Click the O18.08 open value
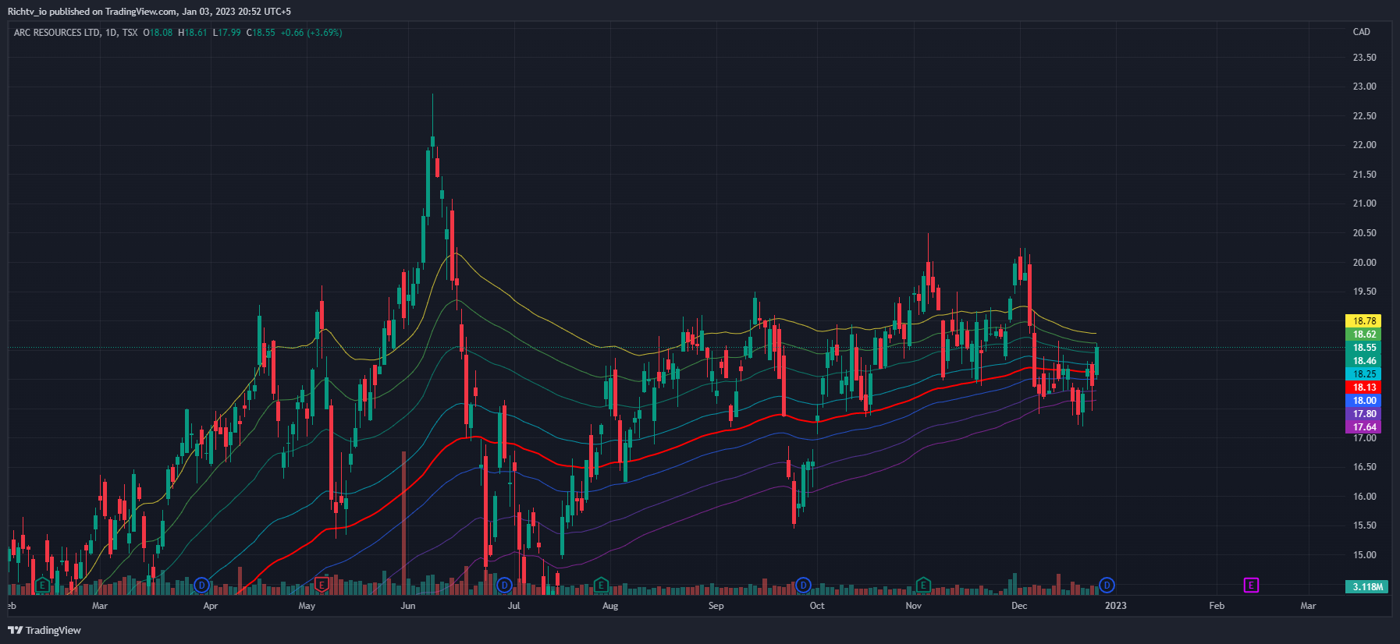1400x644 pixels. pos(158,33)
